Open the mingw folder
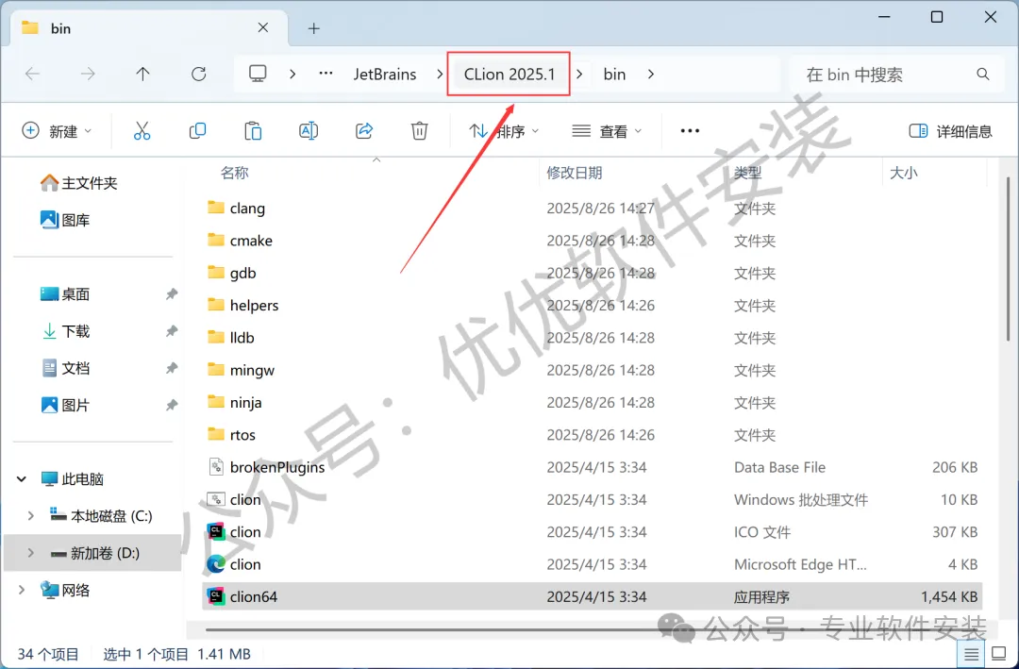 [x=592, y=370]
